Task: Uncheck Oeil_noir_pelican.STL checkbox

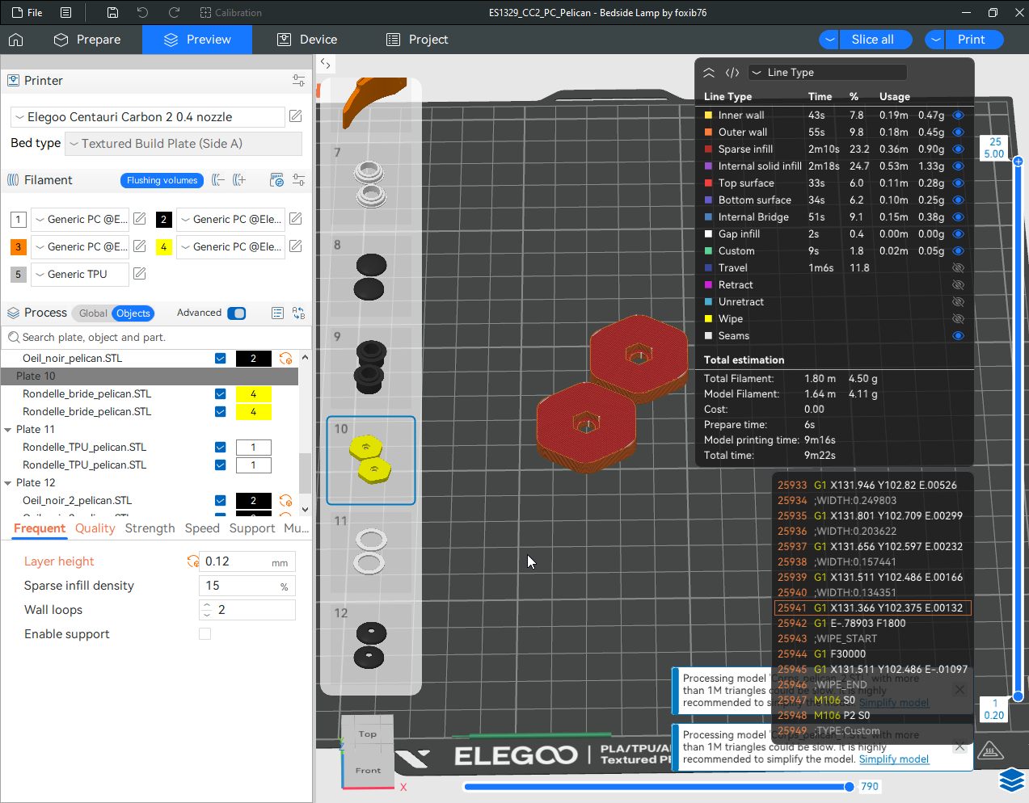Action: click(x=221, y=359)
